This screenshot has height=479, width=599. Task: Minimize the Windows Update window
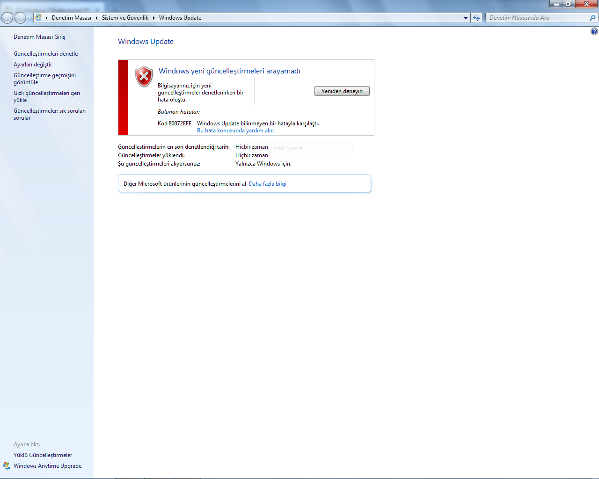556,4
